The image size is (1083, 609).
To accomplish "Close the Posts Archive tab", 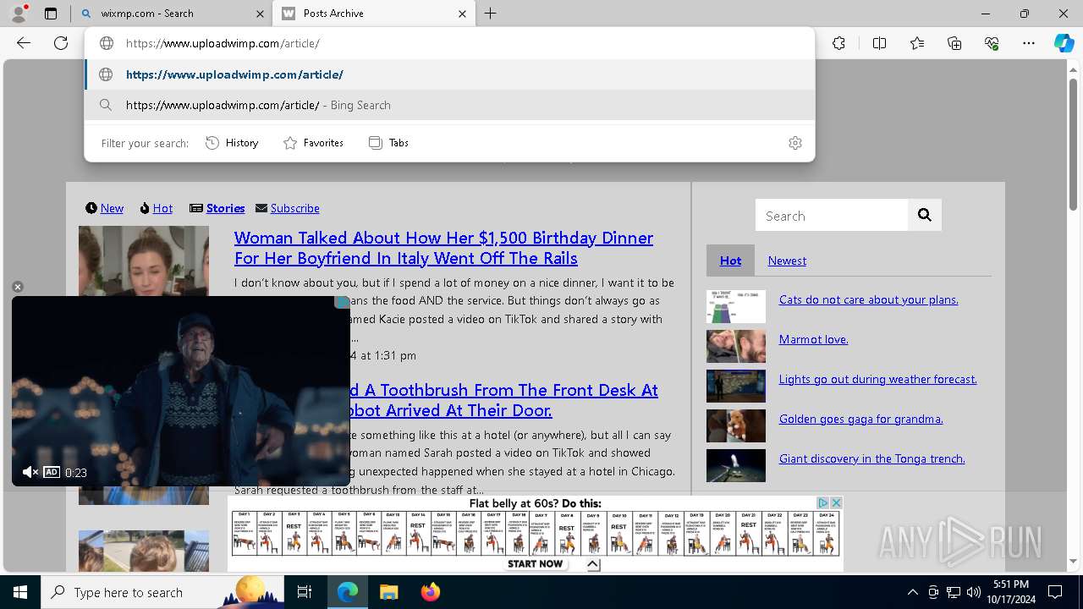I will [x=462, y=14].
